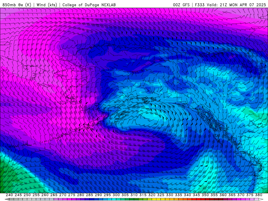Click the 380 value on the color scale
This screenshot has width=268, height=201.
(x=259, y=195)
